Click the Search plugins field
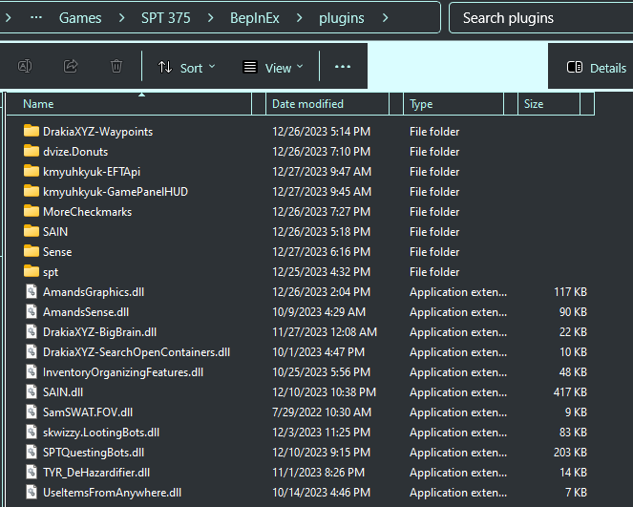Viewport: 633px width, 507px height. click(x=541, y=18)
